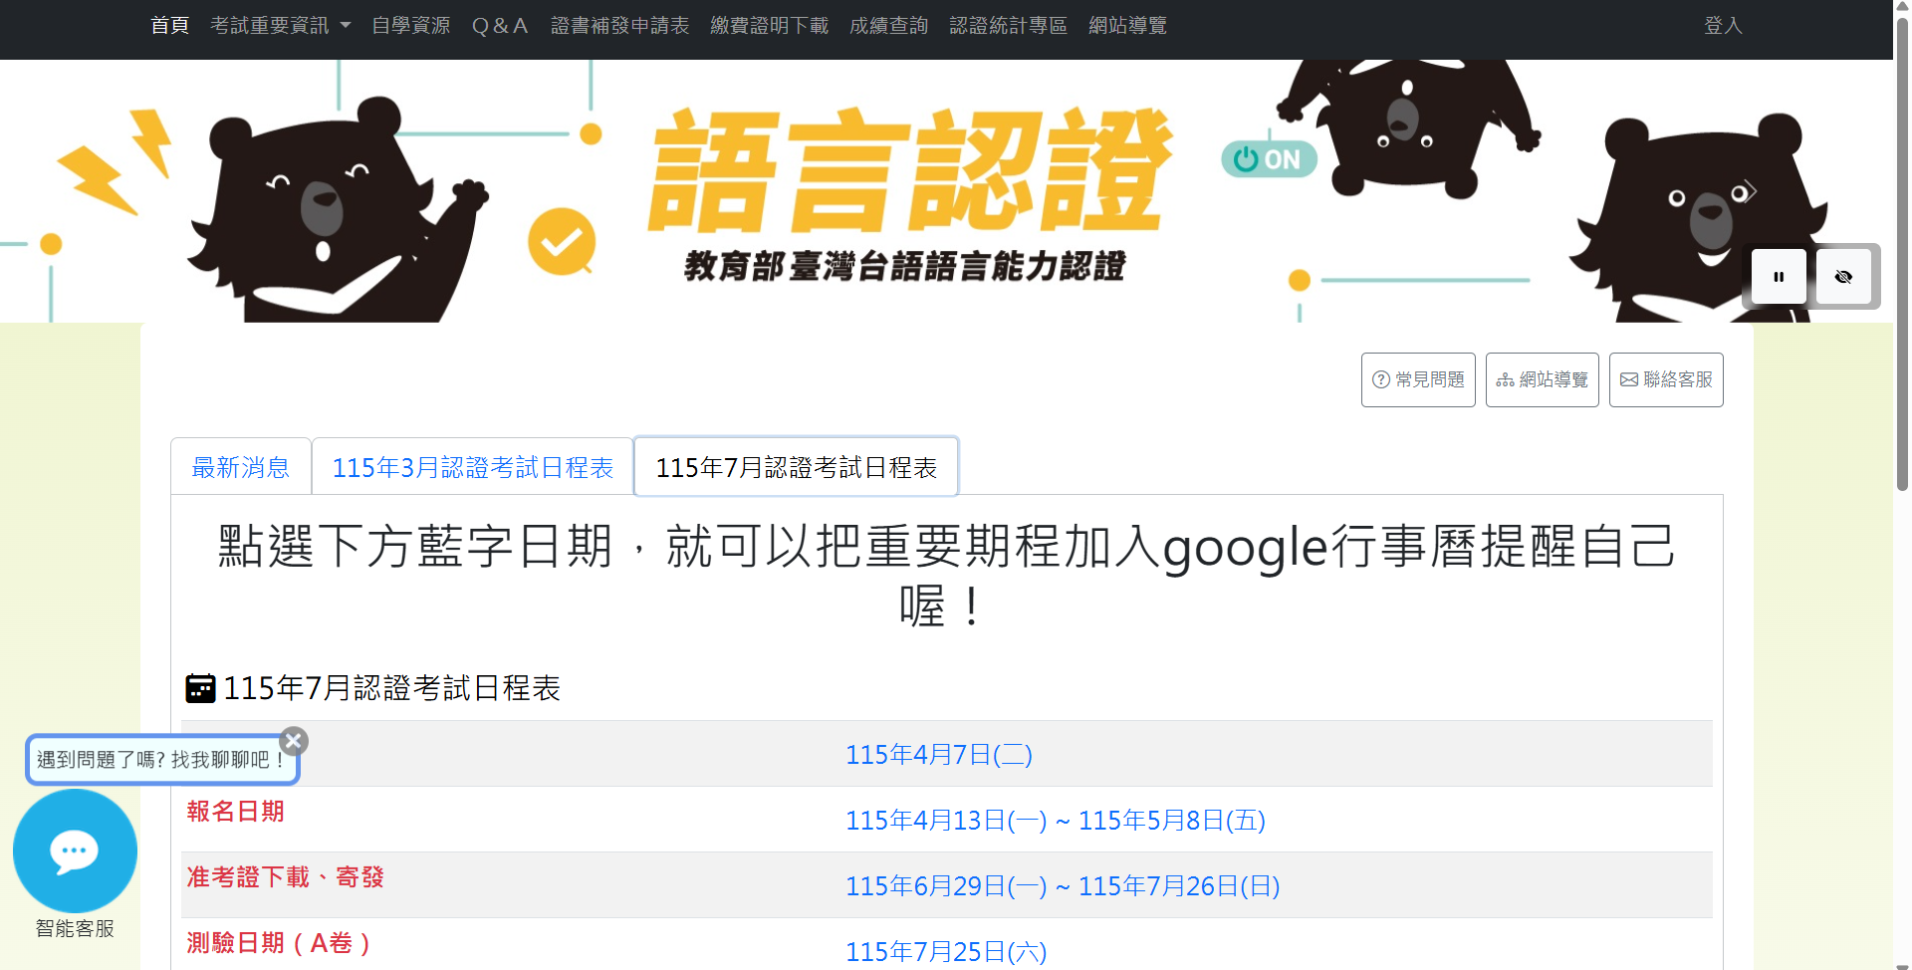Expand the 考試重要資訊 dropdown menu
The height and width of the screenshot is (970, 1912).
pyautogui.click(x=280, y=25)
